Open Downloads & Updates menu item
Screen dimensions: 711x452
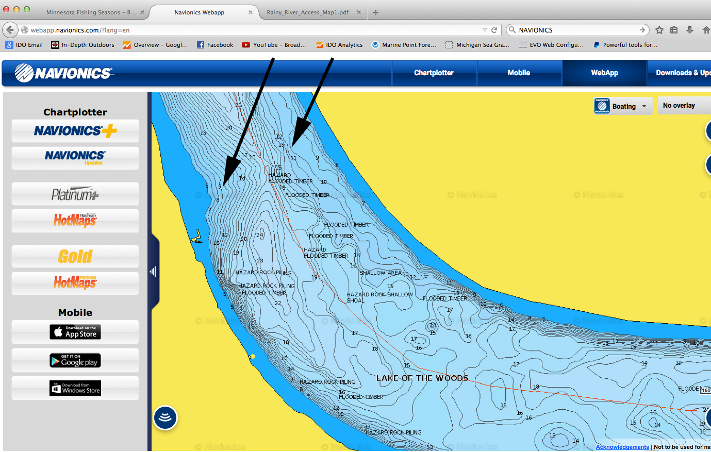[680, 73]
